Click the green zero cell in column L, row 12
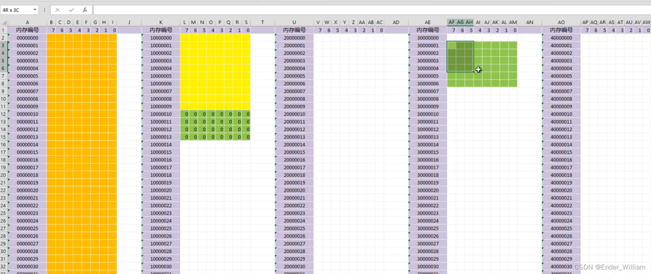Viewport: 651px width, 274px height. tap(187, 114)
